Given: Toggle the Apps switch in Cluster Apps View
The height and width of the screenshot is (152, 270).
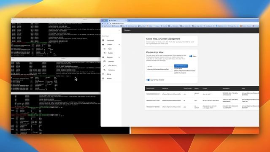Looking at the screenshot, I should point(191,56).
